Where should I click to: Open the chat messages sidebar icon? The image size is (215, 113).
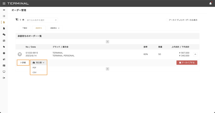(x=4, y=35)
